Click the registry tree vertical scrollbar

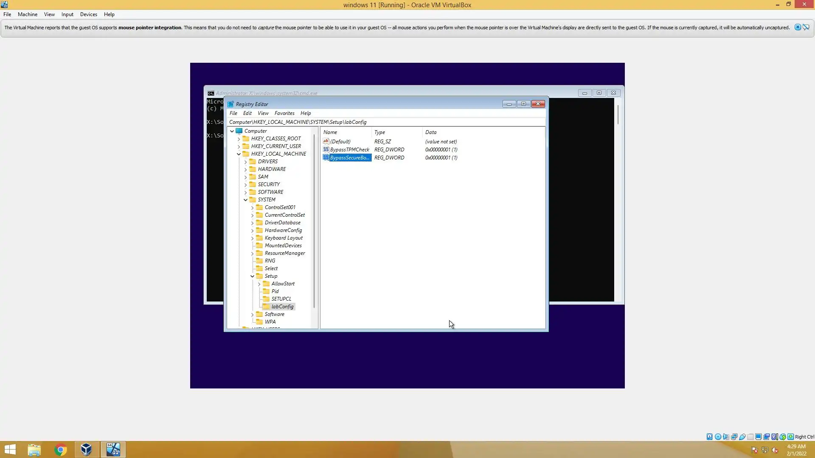click(314, 221)
